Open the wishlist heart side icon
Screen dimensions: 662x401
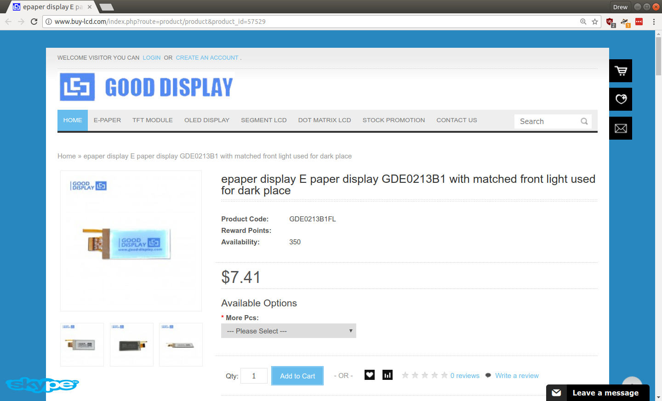621,99
